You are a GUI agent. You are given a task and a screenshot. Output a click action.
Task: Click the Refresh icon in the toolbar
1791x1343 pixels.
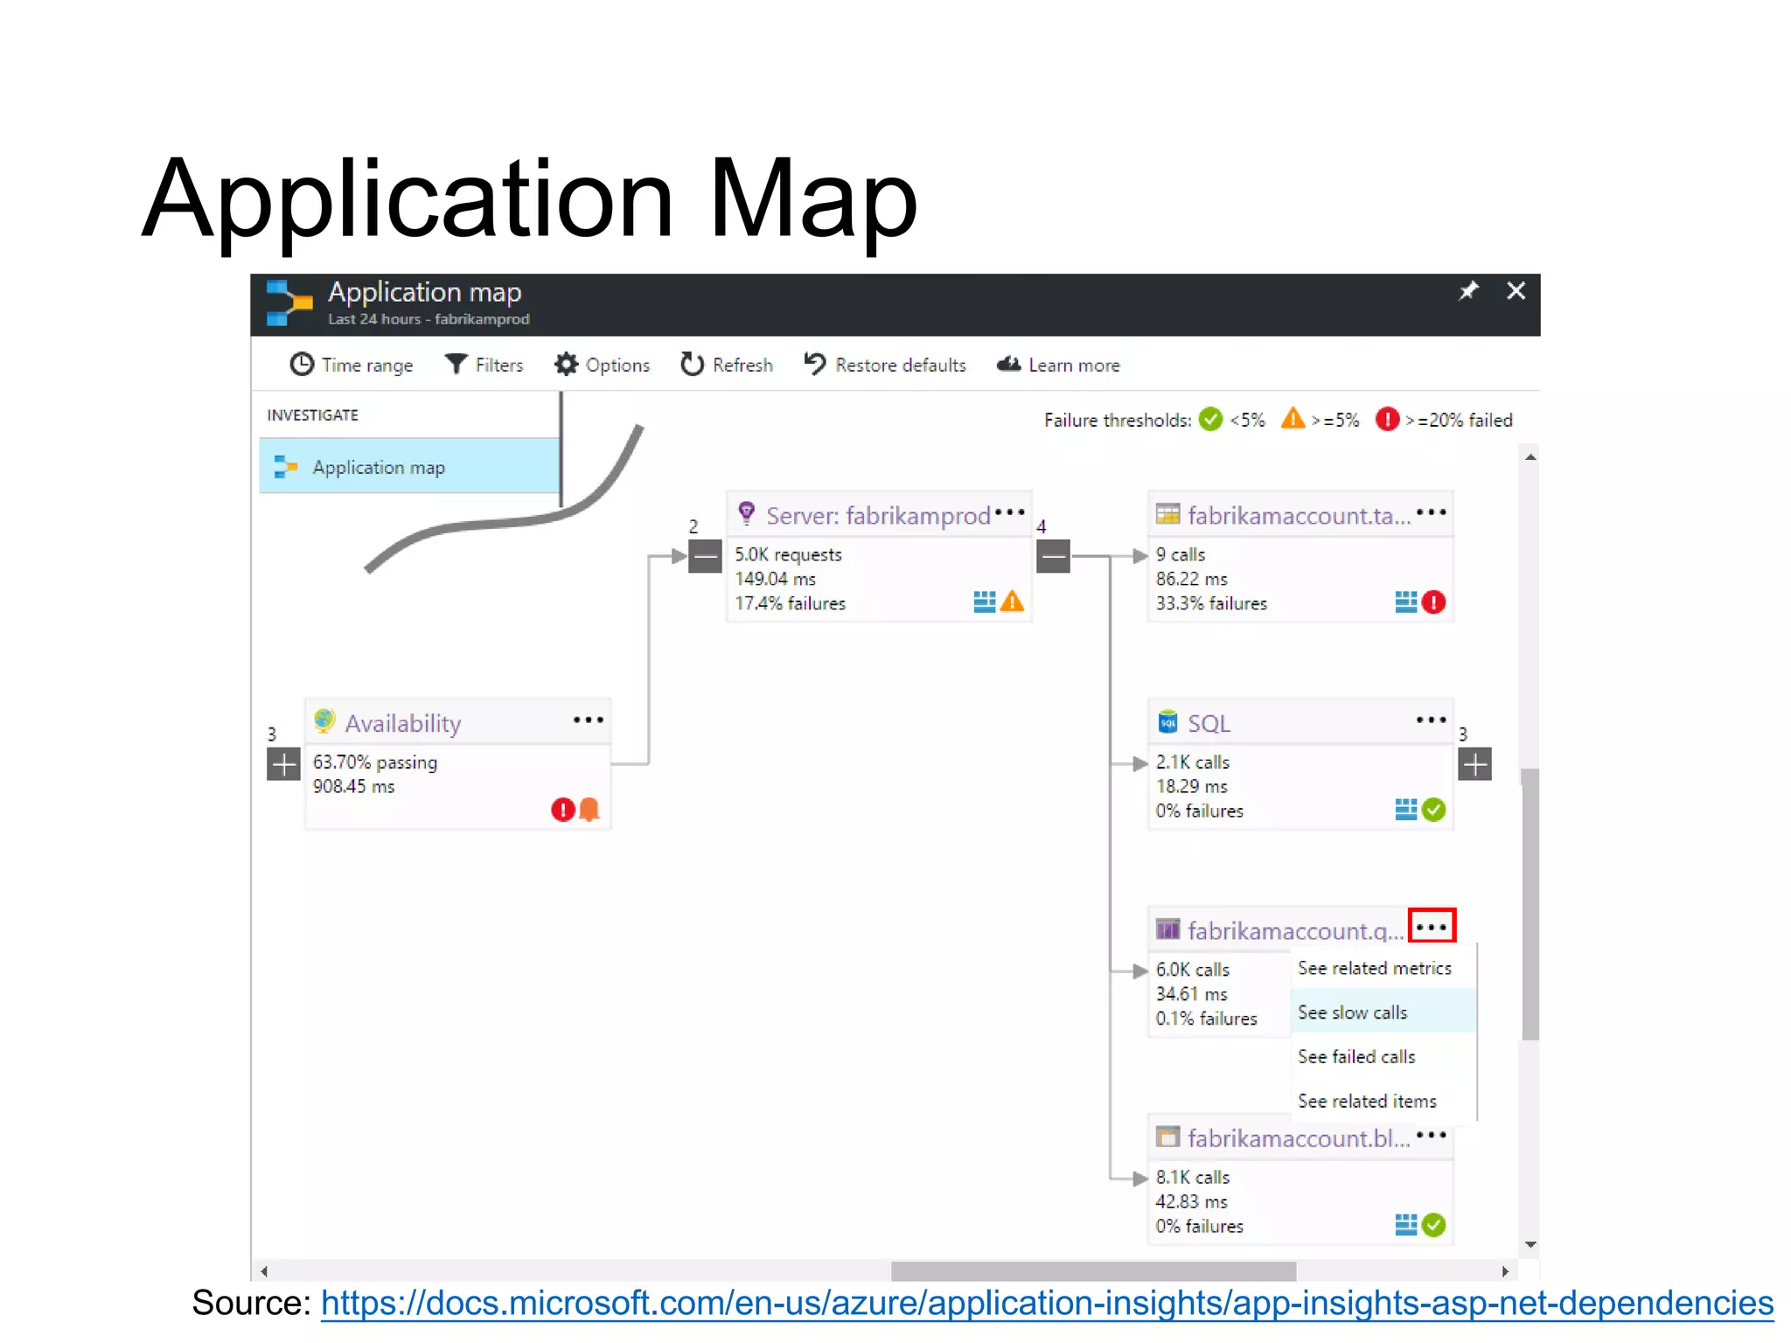click(x=692, y=365)
